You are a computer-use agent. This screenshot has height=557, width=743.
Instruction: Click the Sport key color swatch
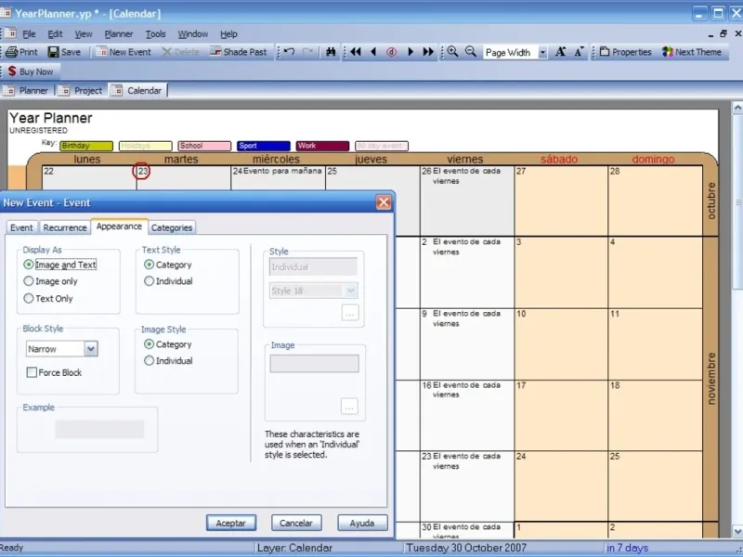(x=264, y=146)
